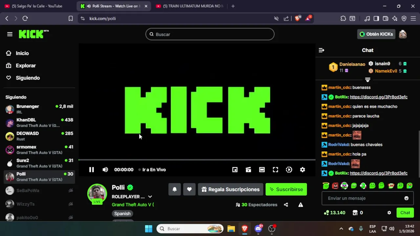Image resolution: width=420 pixels, height=236 pixels.
Task: Click BotRix discord link at top of chat
Action: tap(379, 97)
